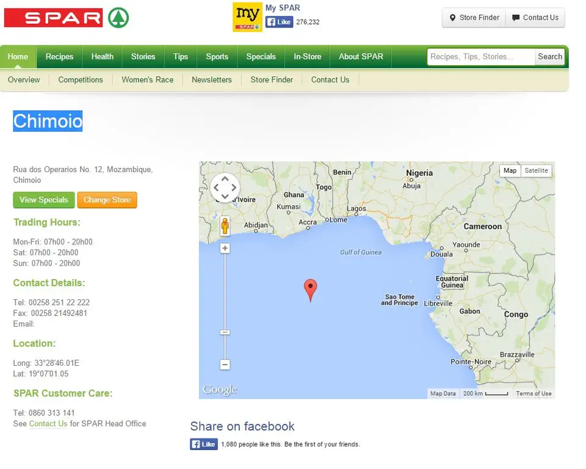Open the Contact Us header button
This screenshot has width=586, height=469.
click(x=535, y=18)
